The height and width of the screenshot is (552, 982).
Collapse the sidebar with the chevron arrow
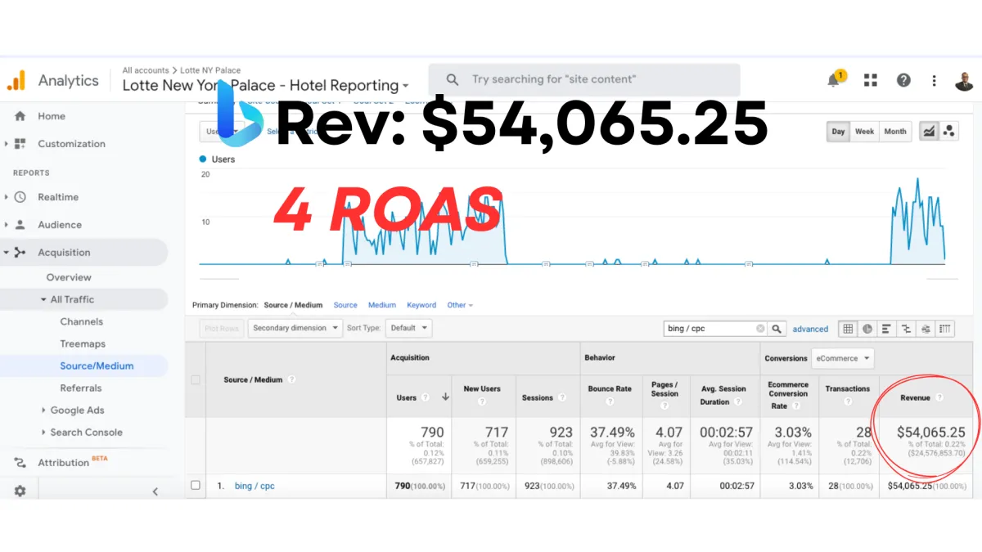155,491
